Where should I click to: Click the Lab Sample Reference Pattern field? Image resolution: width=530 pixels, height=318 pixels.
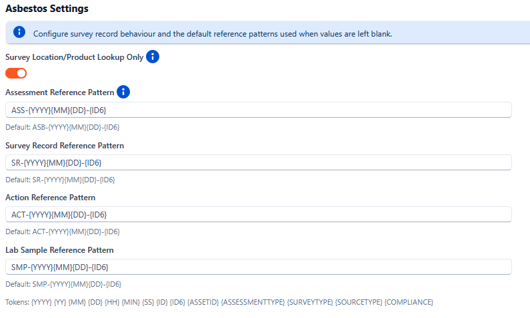coord(258,267)
